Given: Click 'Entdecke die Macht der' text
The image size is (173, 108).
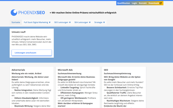Looking at the screenshot, I should [115, 106].
